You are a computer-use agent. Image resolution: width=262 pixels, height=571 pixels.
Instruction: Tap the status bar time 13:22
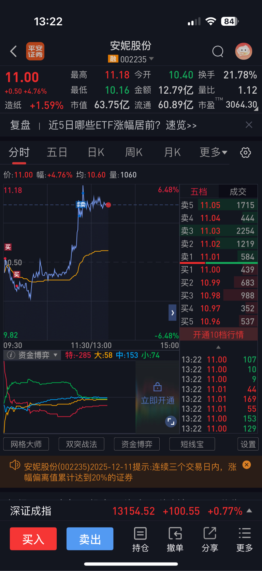[48, 22]
